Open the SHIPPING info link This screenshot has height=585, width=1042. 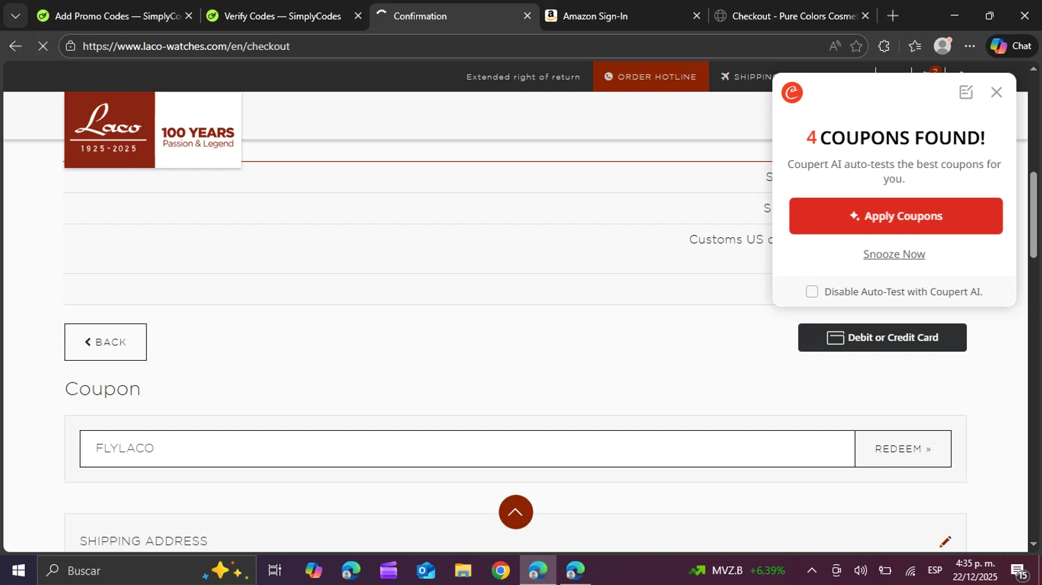point(747,76)
